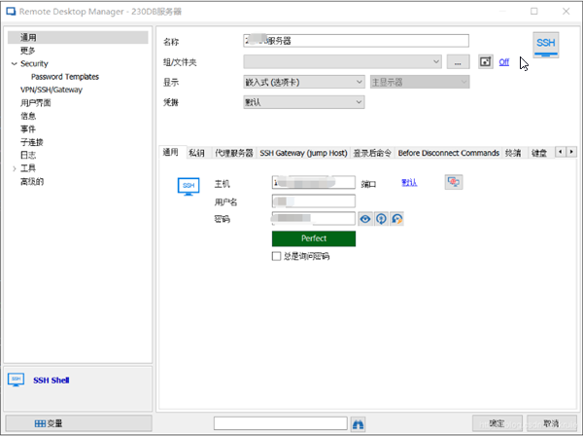Open the Before Disconnect Commands tab
Image resolution: width=583 pixels, height=436 pixels.
click(448, 153)
